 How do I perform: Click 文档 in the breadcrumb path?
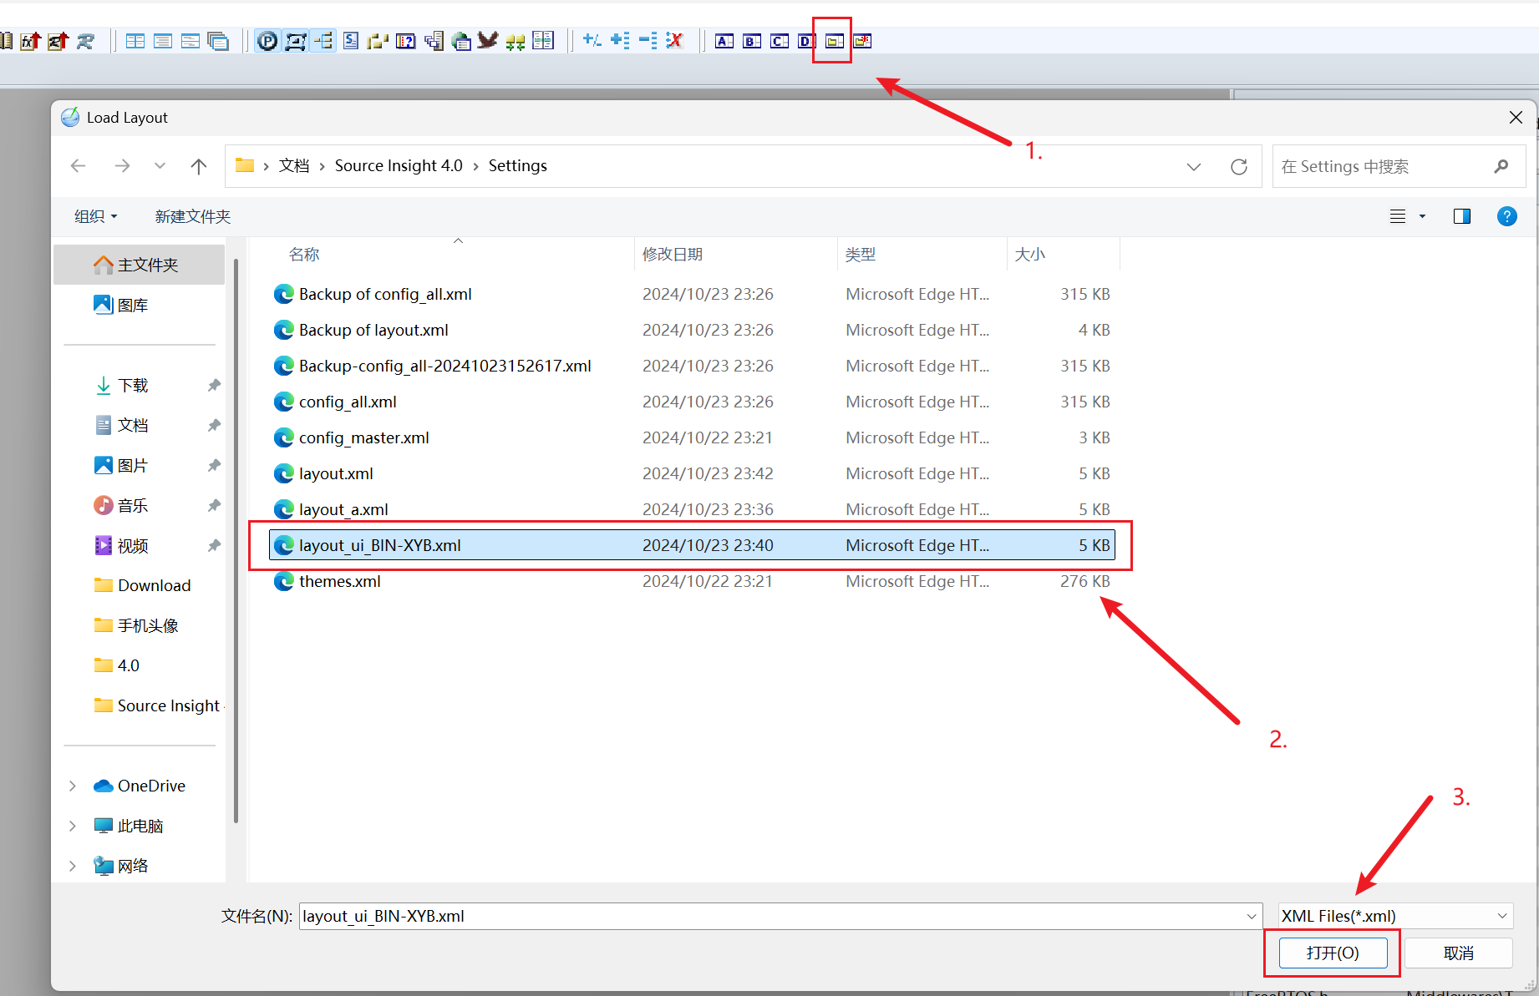point(294,165)
